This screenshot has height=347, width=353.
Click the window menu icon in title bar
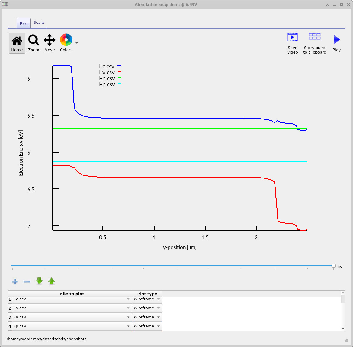coord(5,4)
